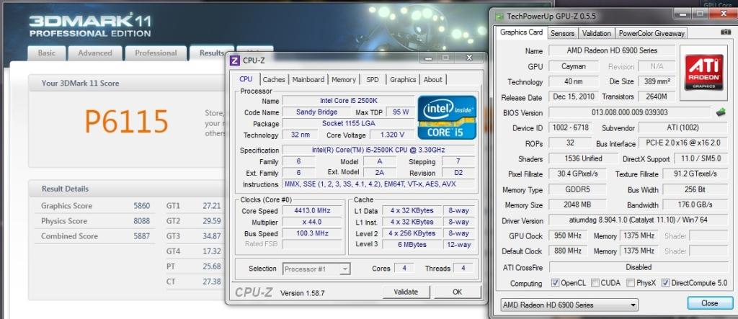Toggle the DirectCompute 5.0 checkbox

pyautogui.click(x=665, y=283)
